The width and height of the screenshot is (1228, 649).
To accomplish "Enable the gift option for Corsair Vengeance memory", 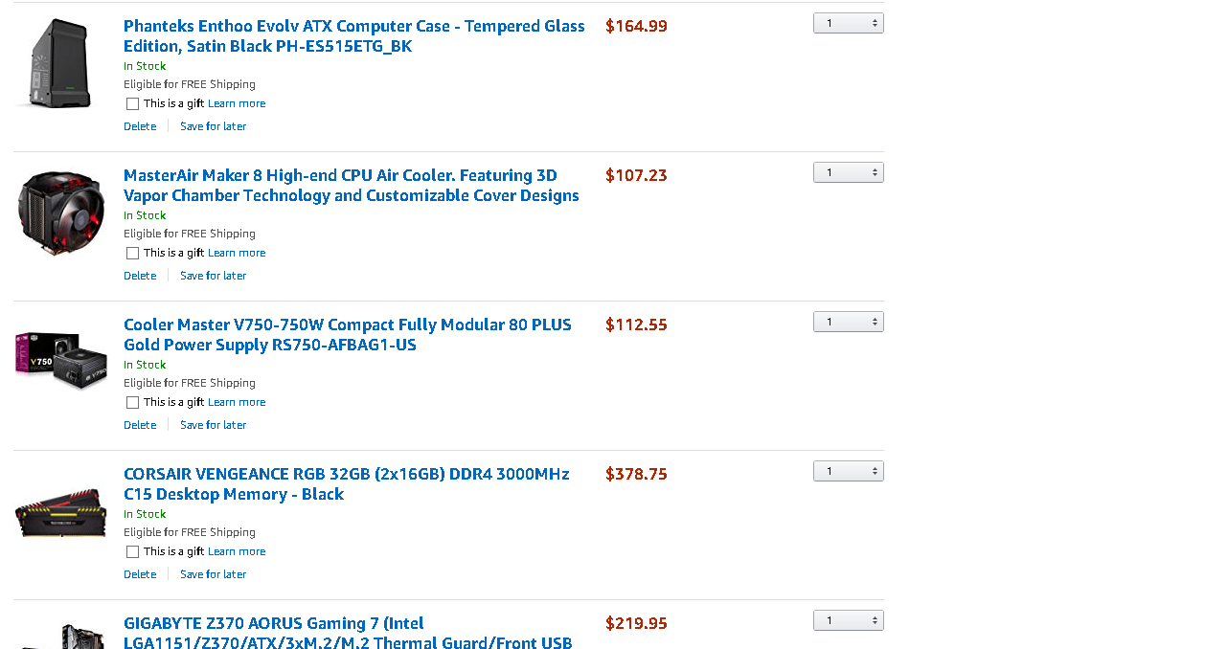I will pyautogui.click(x=132, y=551).
